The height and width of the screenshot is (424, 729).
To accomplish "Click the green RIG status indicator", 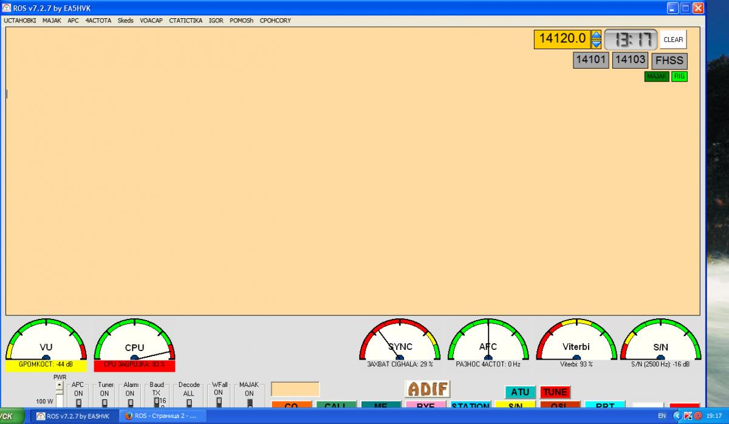I will 679,77.
